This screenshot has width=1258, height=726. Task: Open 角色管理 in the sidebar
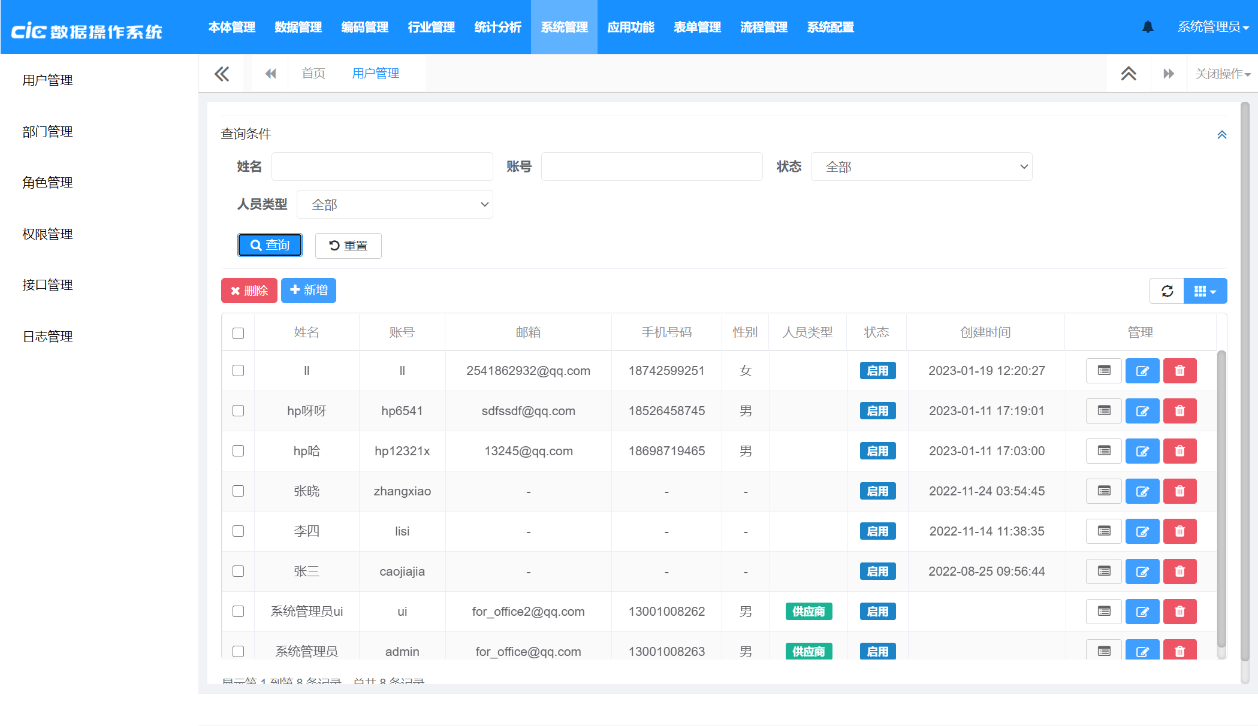point(47,183)
